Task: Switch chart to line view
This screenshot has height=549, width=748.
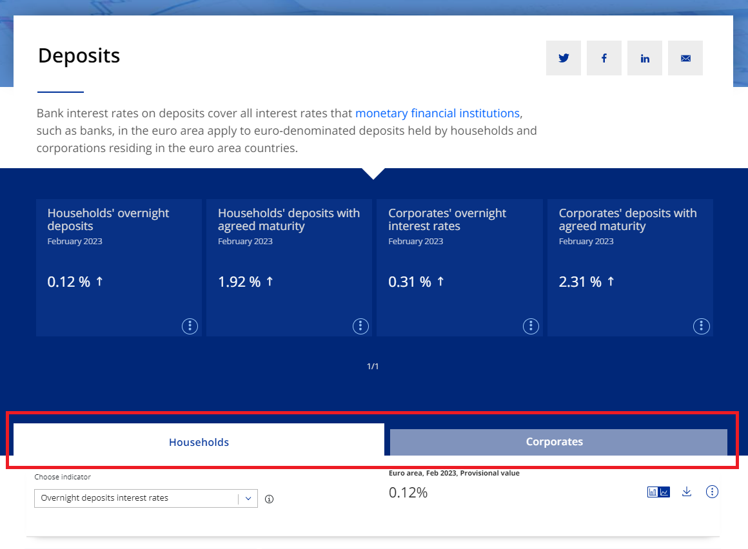Action: [x=665, y=492]
